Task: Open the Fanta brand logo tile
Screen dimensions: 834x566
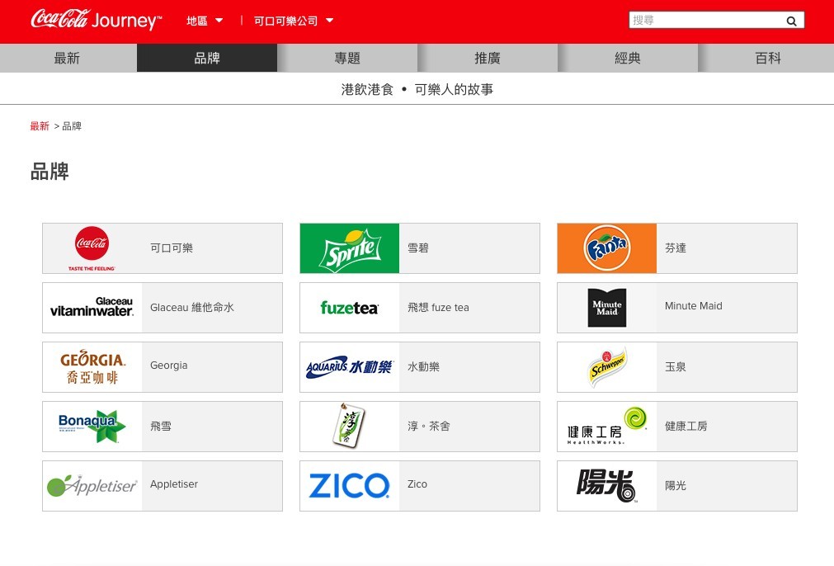Action: (606, 248)
